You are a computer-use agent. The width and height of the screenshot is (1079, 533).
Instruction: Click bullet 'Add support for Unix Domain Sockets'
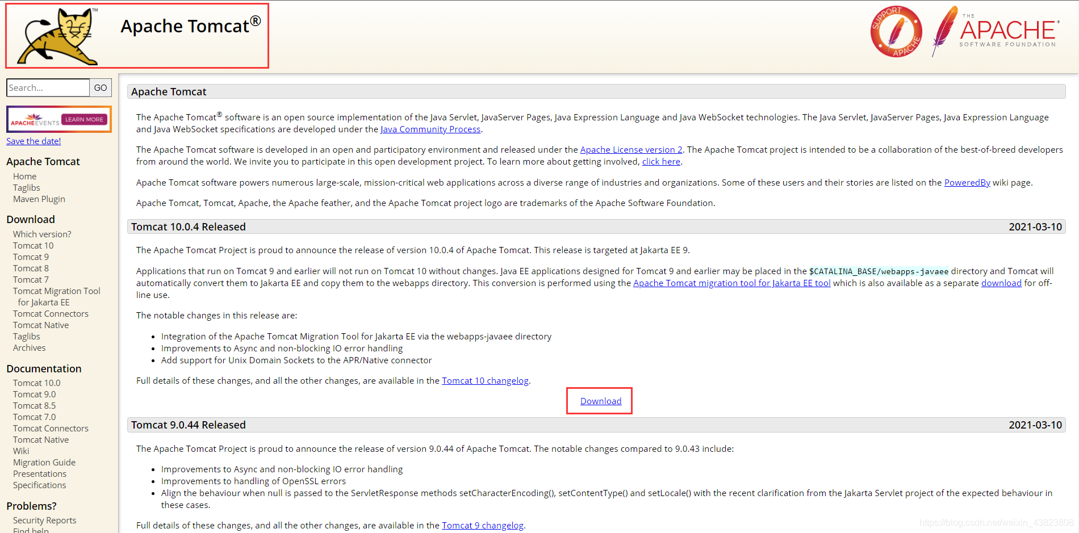click(296, 360)
